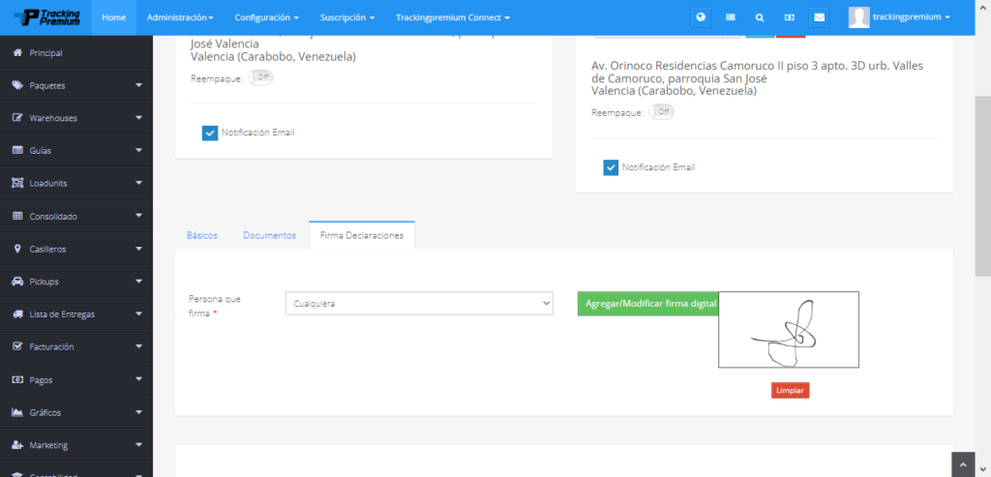Image resolution: width=991 pixels, height=477 pixels.
Task: Expand the Loadunits sidebar arrow
Action: 139,183
